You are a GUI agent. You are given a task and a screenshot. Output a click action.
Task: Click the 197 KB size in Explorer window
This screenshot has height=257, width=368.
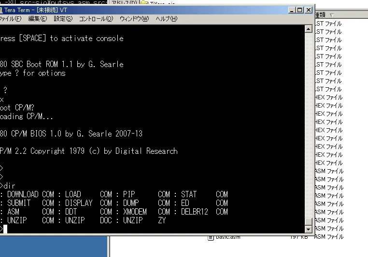(x=299, y=237)
